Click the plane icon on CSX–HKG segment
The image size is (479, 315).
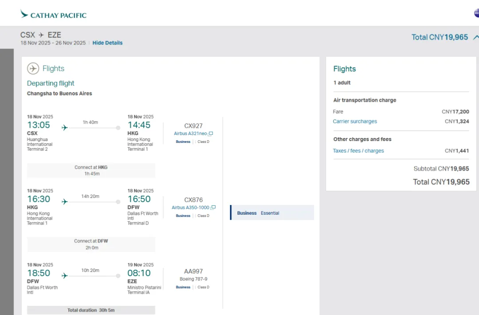coord(65,128)
